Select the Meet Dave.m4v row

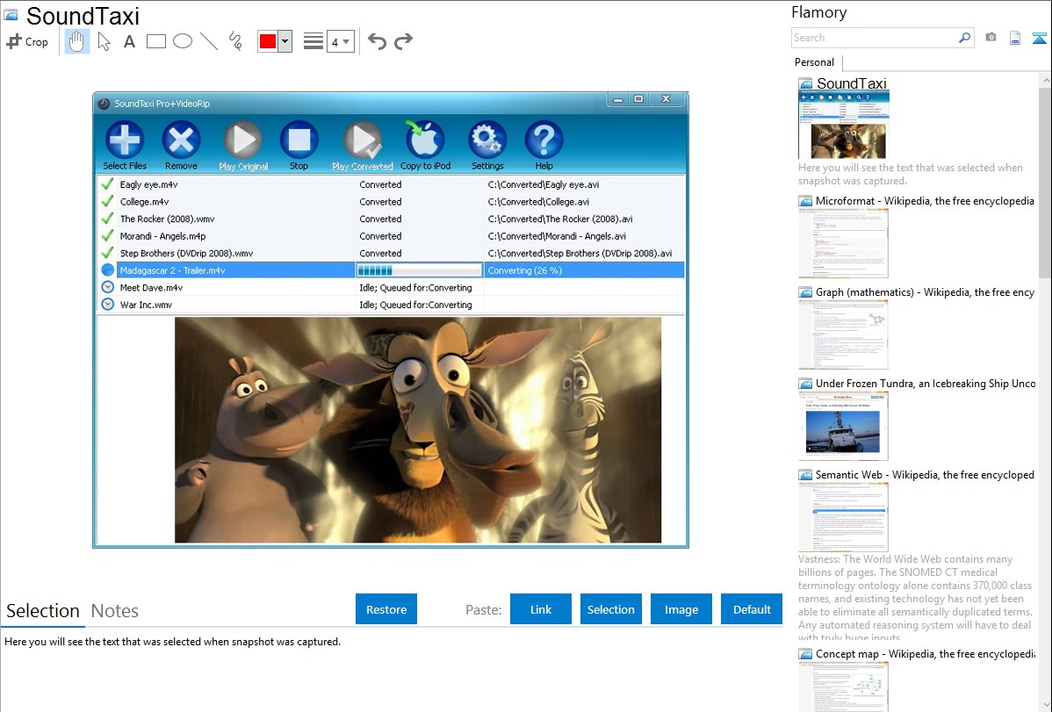391,288
